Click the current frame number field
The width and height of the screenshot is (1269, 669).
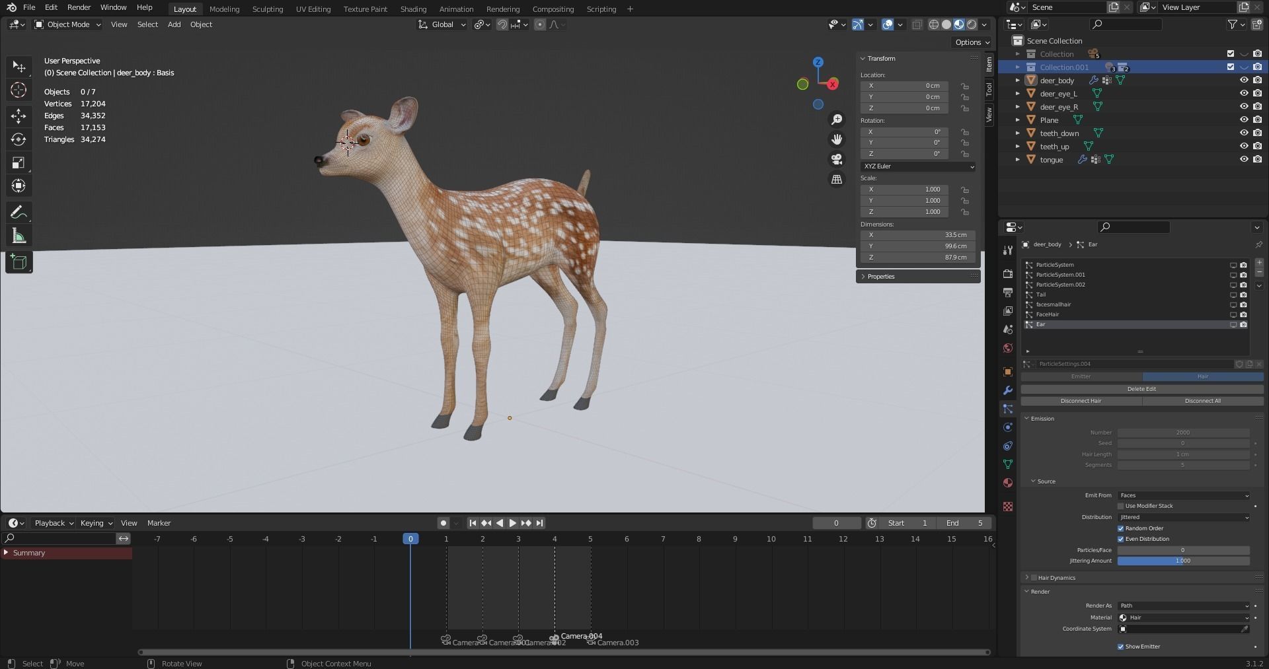pos(836,523)
